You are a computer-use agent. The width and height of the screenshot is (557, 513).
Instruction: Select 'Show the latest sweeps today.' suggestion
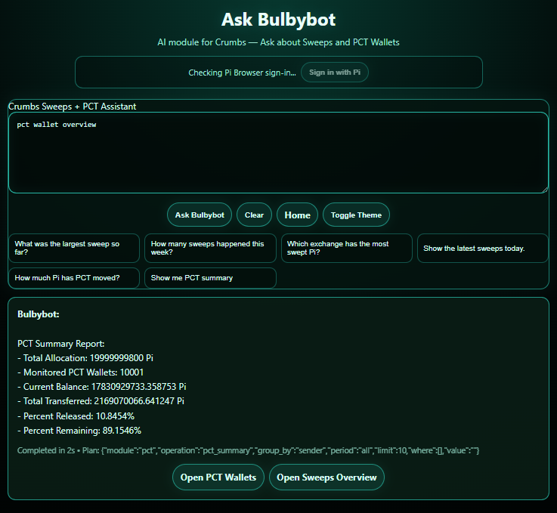[483, 248]
